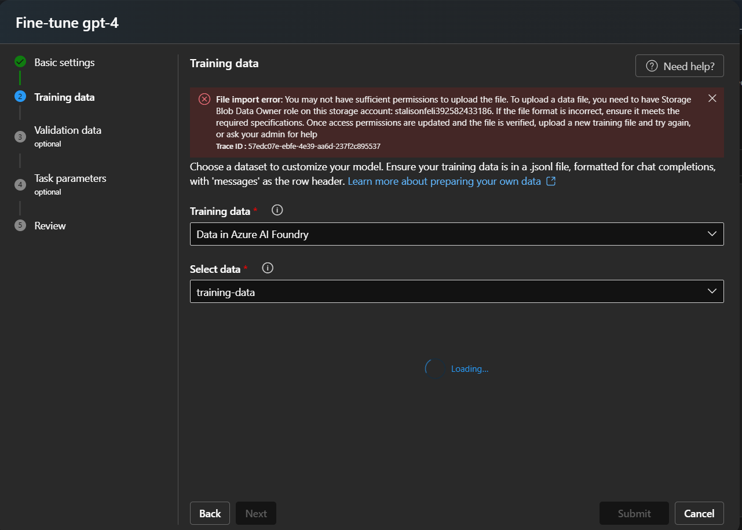Screen dimensions: 742x530
Task: Click the info icon next to Select data label
Action: click(x=268, y=268)
